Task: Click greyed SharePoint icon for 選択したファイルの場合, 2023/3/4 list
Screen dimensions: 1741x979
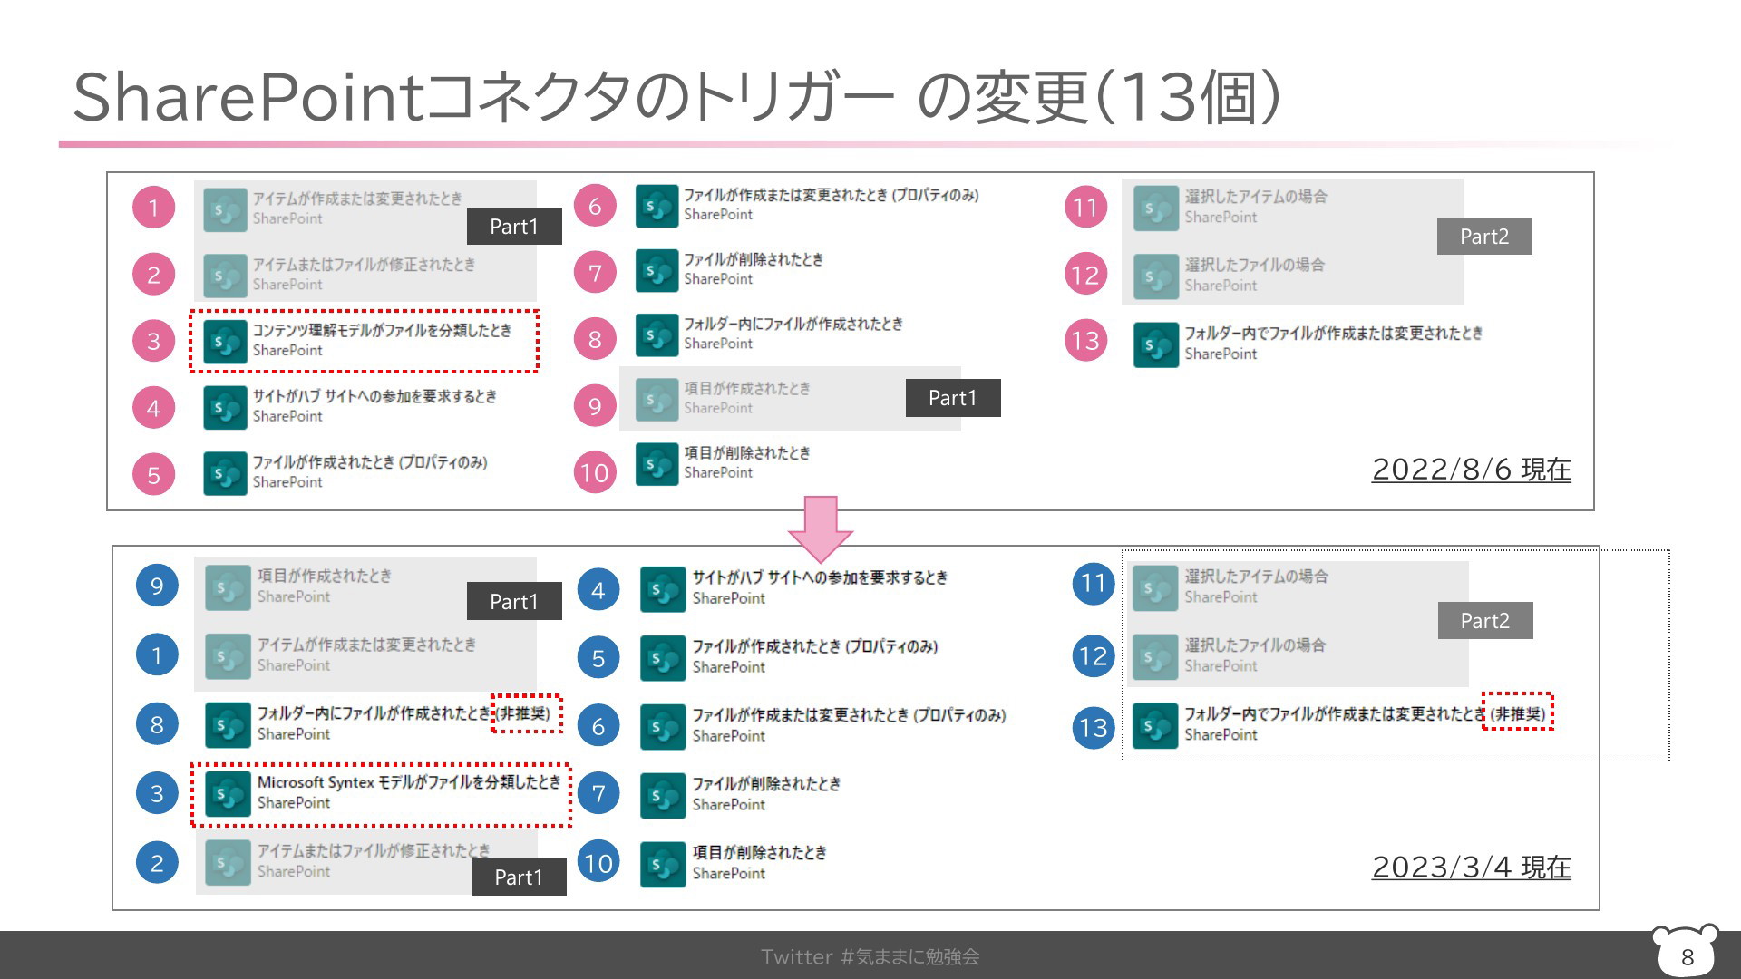Action: tap(1155, 657)
